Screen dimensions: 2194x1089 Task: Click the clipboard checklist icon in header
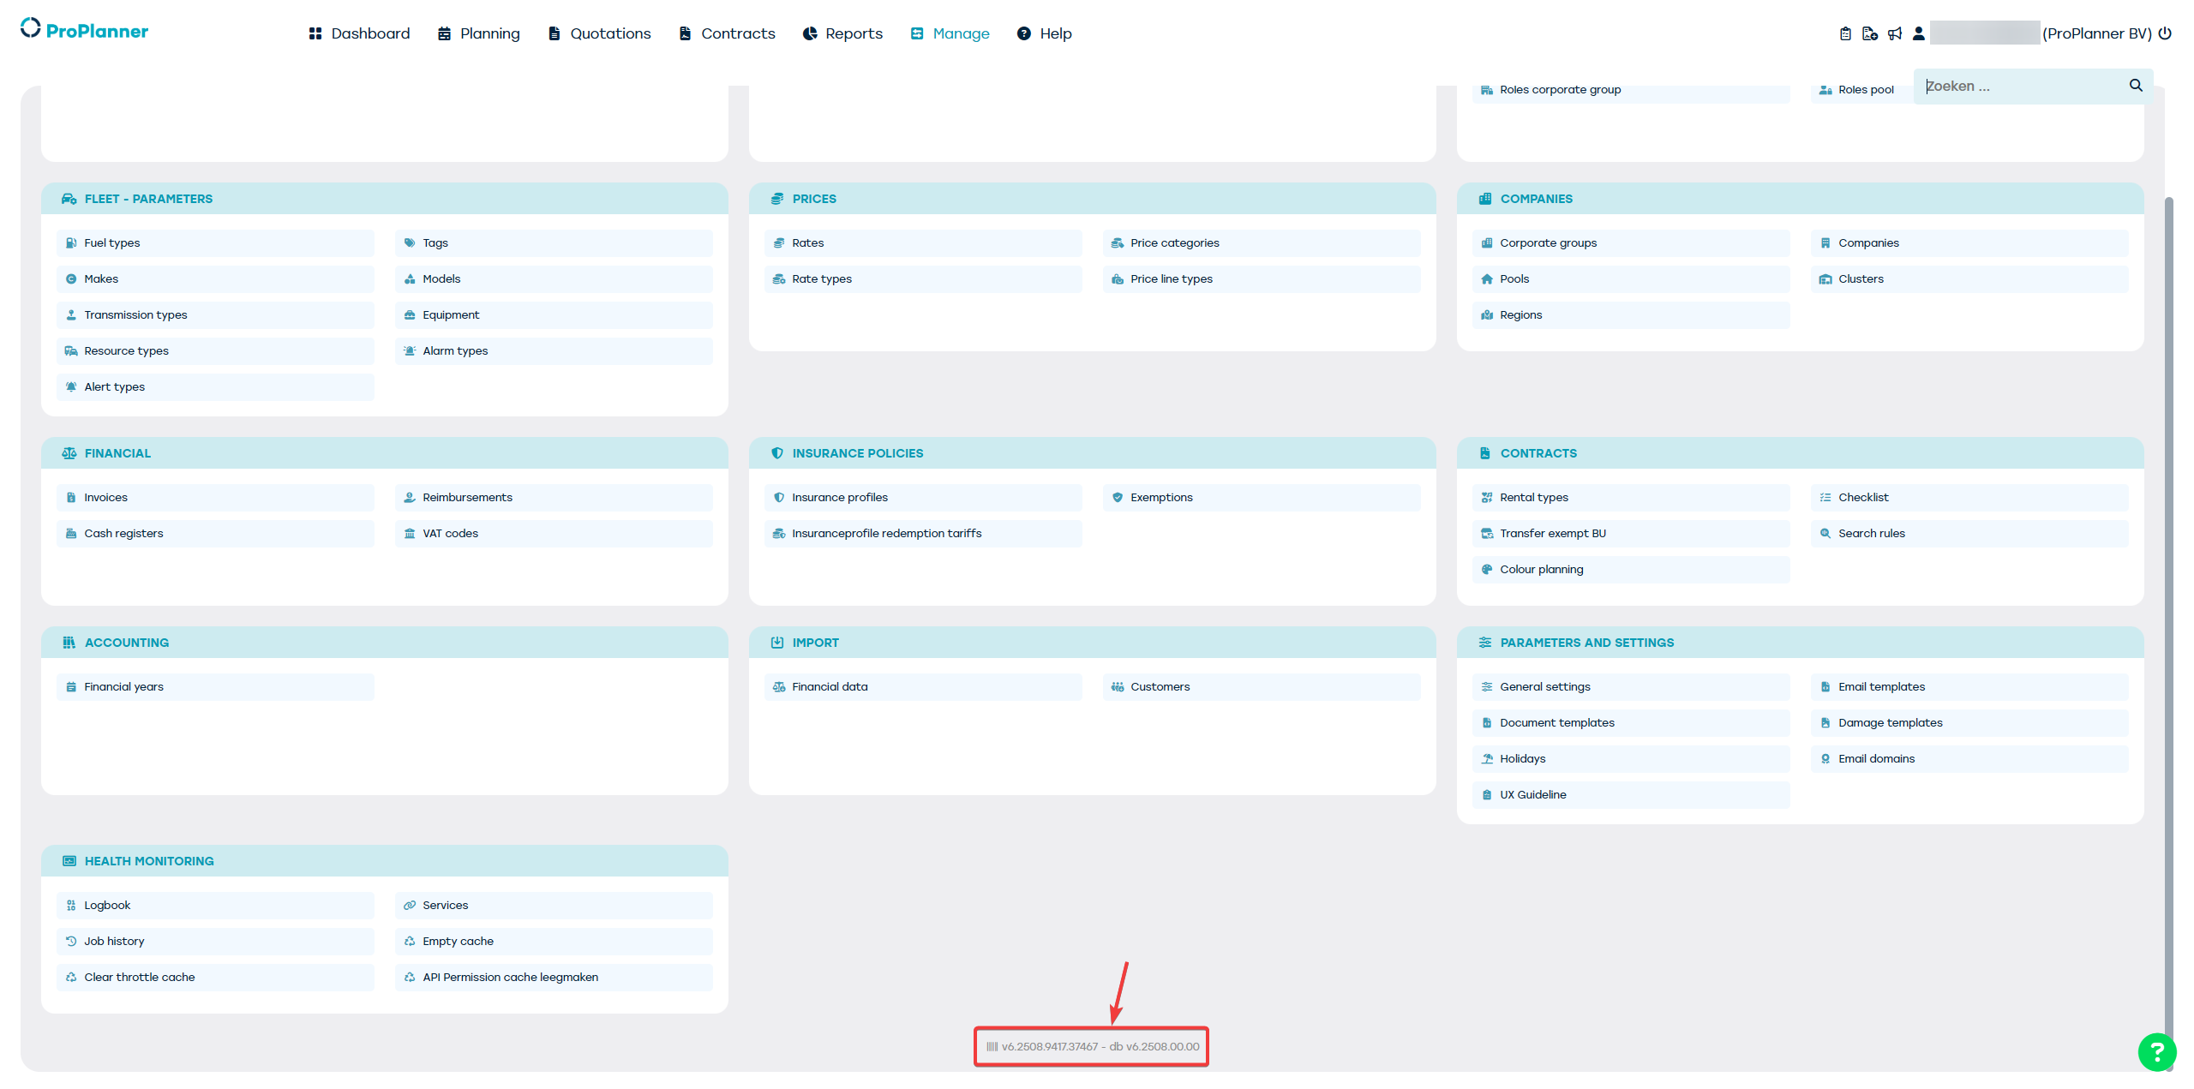[x=1845, y=33]
